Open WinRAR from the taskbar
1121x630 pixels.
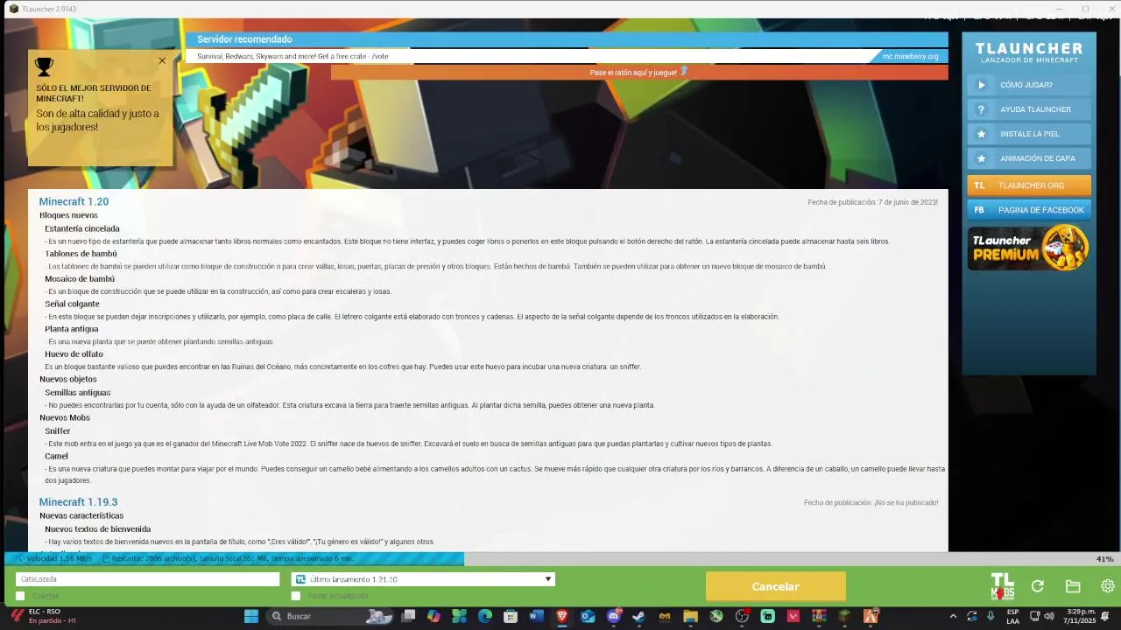coord(819,616)
